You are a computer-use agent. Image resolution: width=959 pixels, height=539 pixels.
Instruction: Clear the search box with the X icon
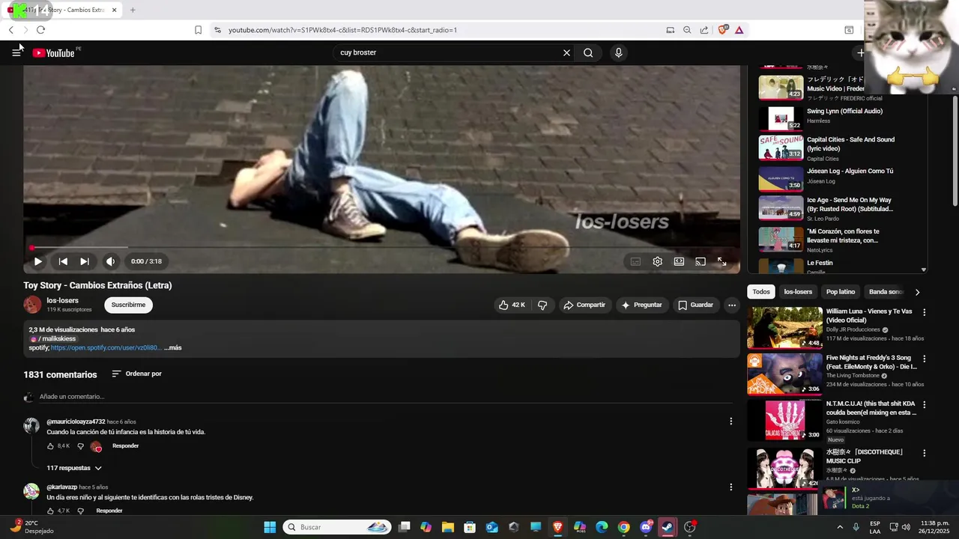pos(566,52)
